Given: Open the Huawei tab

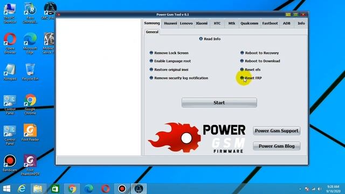Looking at the screenshot, I should tap(170, 23).
